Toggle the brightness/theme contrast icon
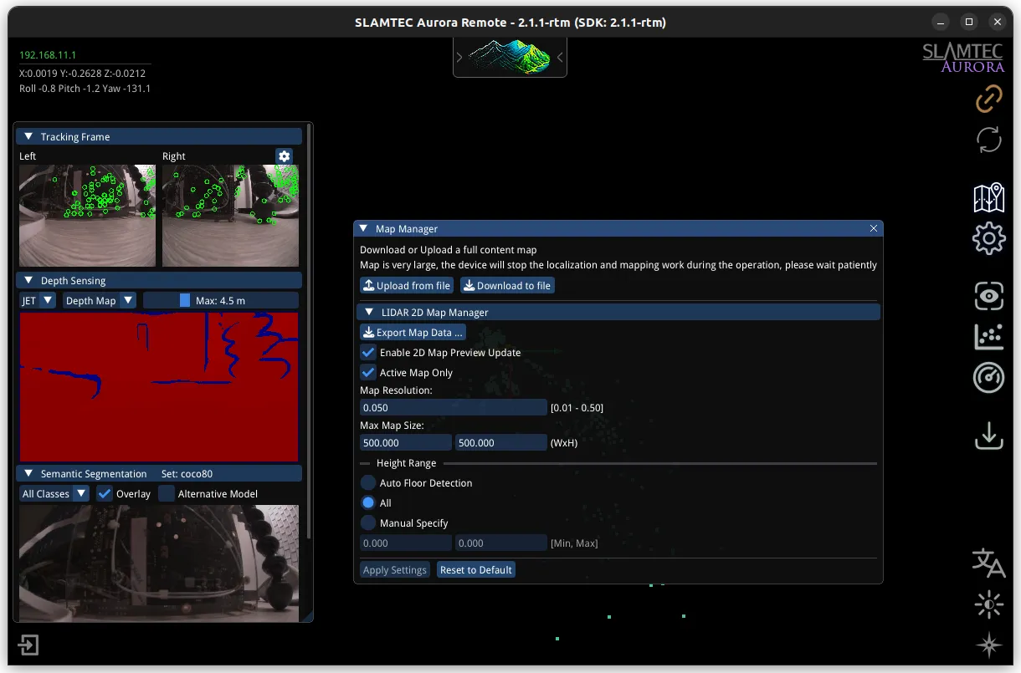The height and width of the screenshot is (673, 1021). point(989,604)
